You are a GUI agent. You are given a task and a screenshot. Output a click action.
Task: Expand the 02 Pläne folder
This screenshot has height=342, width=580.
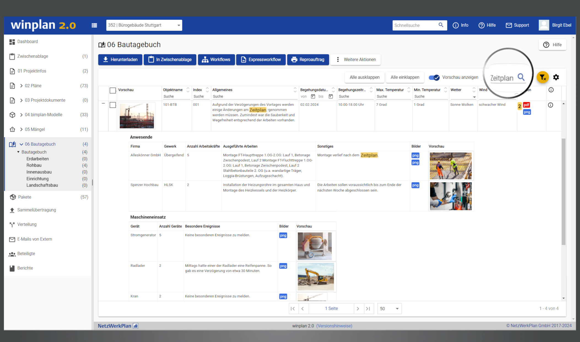tap(21, 86)
